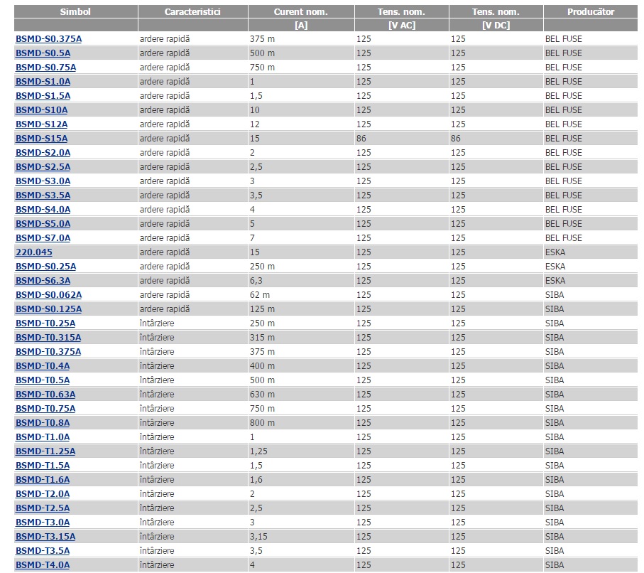The width and height of the screenshot is (644, 573).
Task: Open the BSMD-S3.0A product link
Action: pos(43,181)
